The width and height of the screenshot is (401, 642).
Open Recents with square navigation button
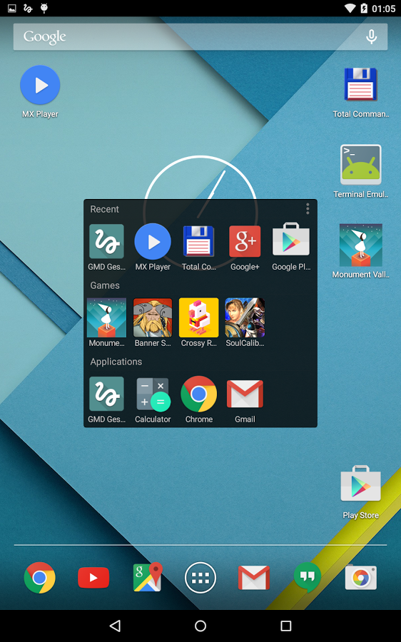286,626
